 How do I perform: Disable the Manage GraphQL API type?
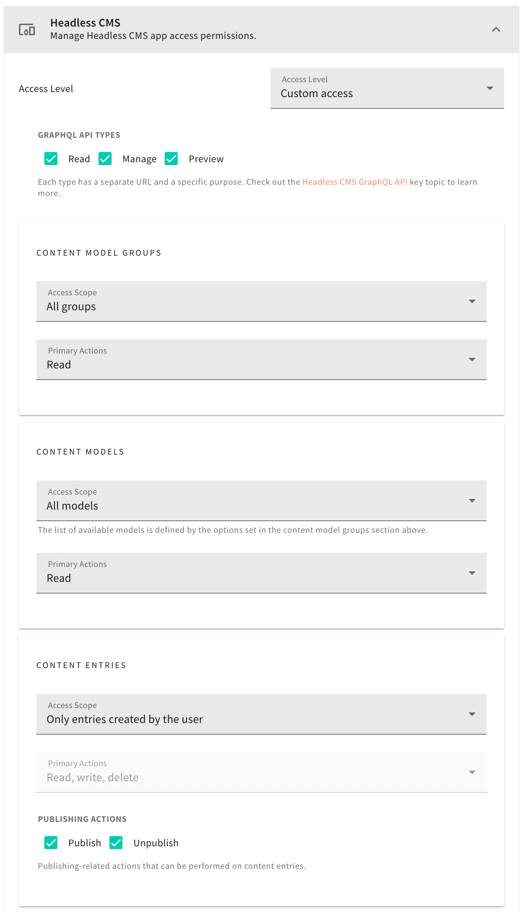click(x=105, y=159)
